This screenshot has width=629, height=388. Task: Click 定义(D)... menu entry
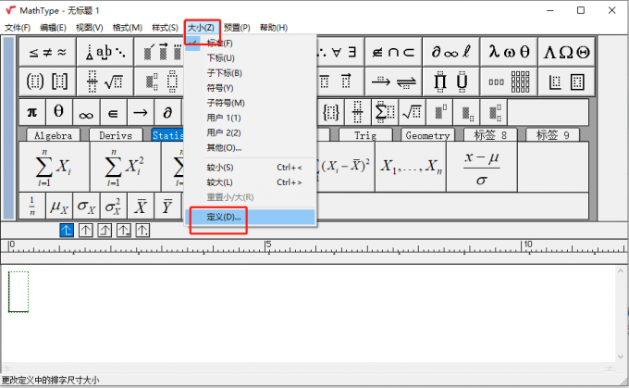pyautogui.click(x=251, y=217)
